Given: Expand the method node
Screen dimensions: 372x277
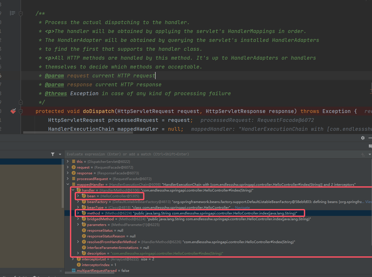Looking at the screenshot, I should (78, 213).
